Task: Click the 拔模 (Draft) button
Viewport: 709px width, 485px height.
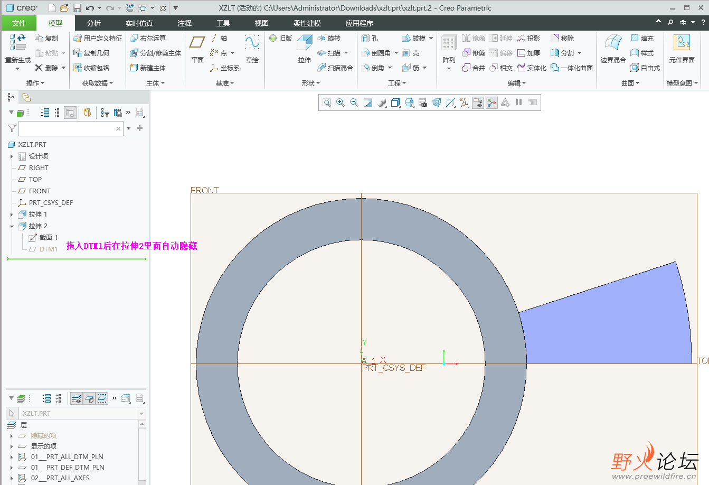Action: tap(413, 38)
